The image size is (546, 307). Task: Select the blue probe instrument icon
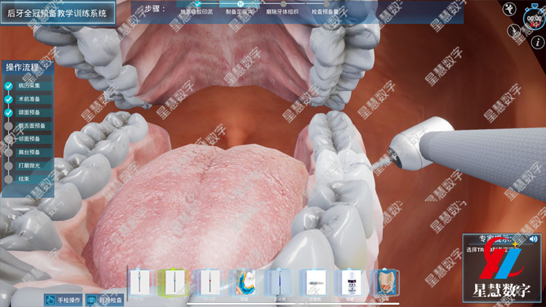coord(280,281)
